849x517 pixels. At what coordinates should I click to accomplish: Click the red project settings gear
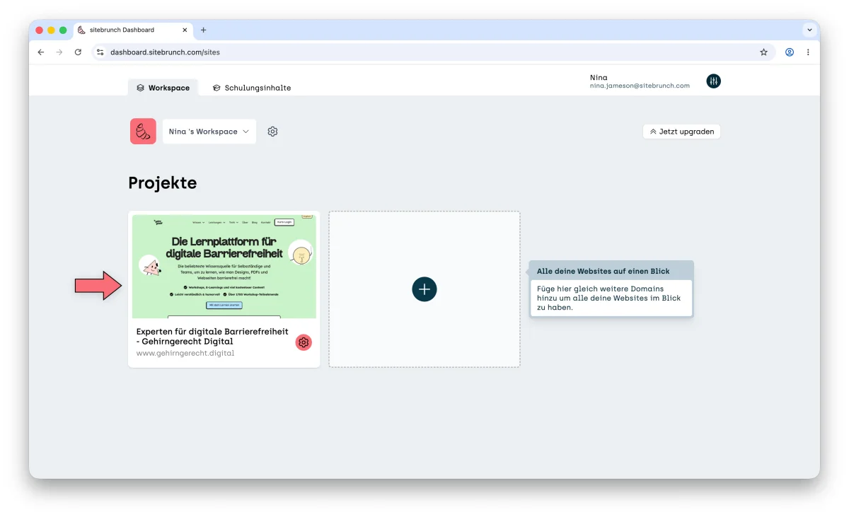pos(304,342)
